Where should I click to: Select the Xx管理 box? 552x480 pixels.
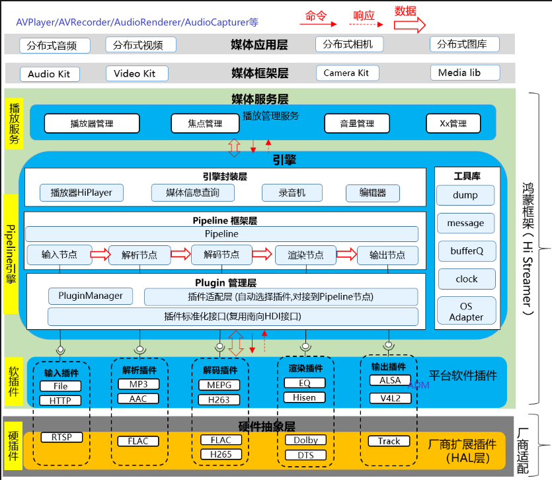[453, 123]
